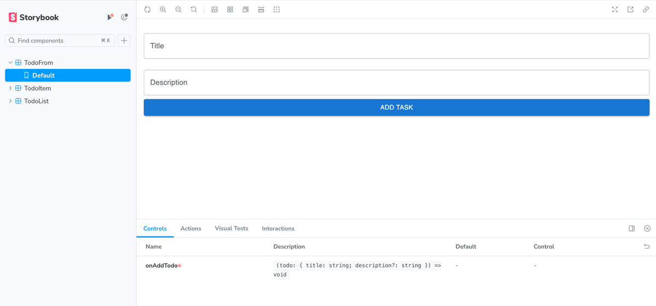Screen dimensions: 656x306
Task: Enter full screen mode
Action: coord(615,9)
